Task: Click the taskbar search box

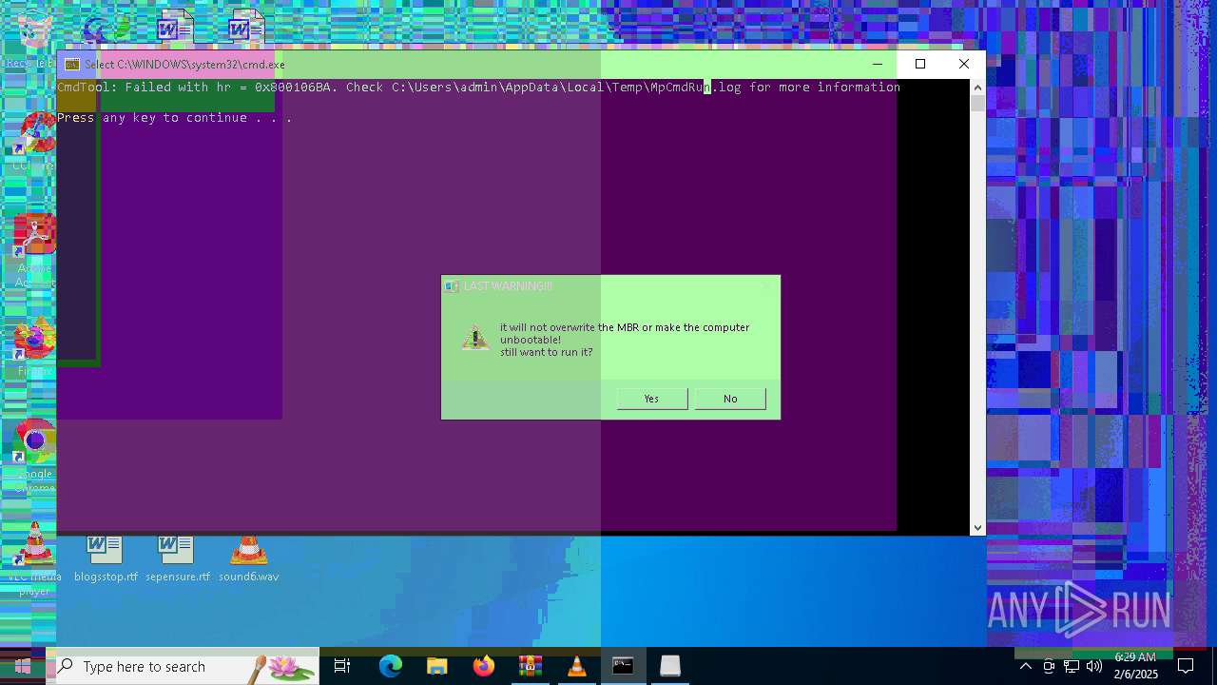Action: 183,666
